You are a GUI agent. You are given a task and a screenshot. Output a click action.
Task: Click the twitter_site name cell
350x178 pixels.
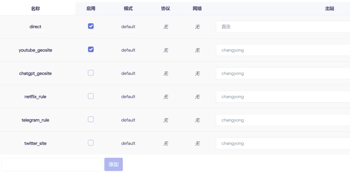(36, 143)
